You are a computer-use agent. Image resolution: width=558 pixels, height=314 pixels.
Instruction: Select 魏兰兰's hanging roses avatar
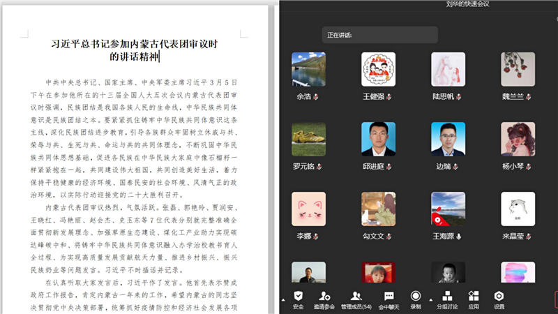[518, 69]
